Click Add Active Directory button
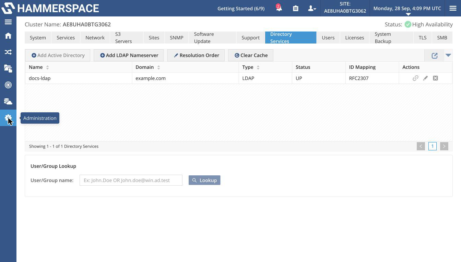Screen dimensions: 461x262 coord(58,55)
